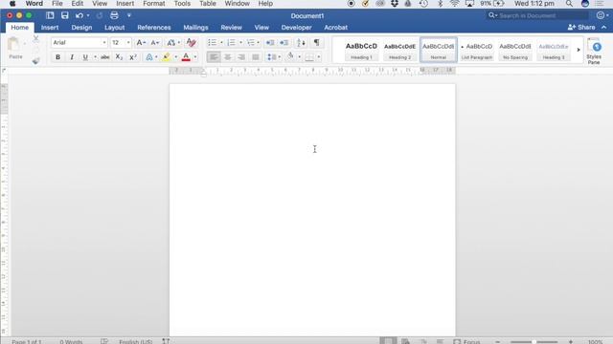
Task: Apply strikethrough with the abc icon
Action: point(104,57)
